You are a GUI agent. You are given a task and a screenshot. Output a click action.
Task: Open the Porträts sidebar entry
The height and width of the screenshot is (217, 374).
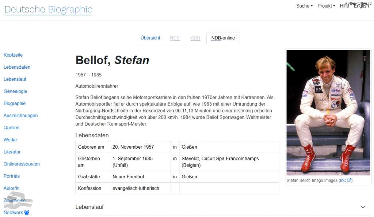(x=11, y=176)
